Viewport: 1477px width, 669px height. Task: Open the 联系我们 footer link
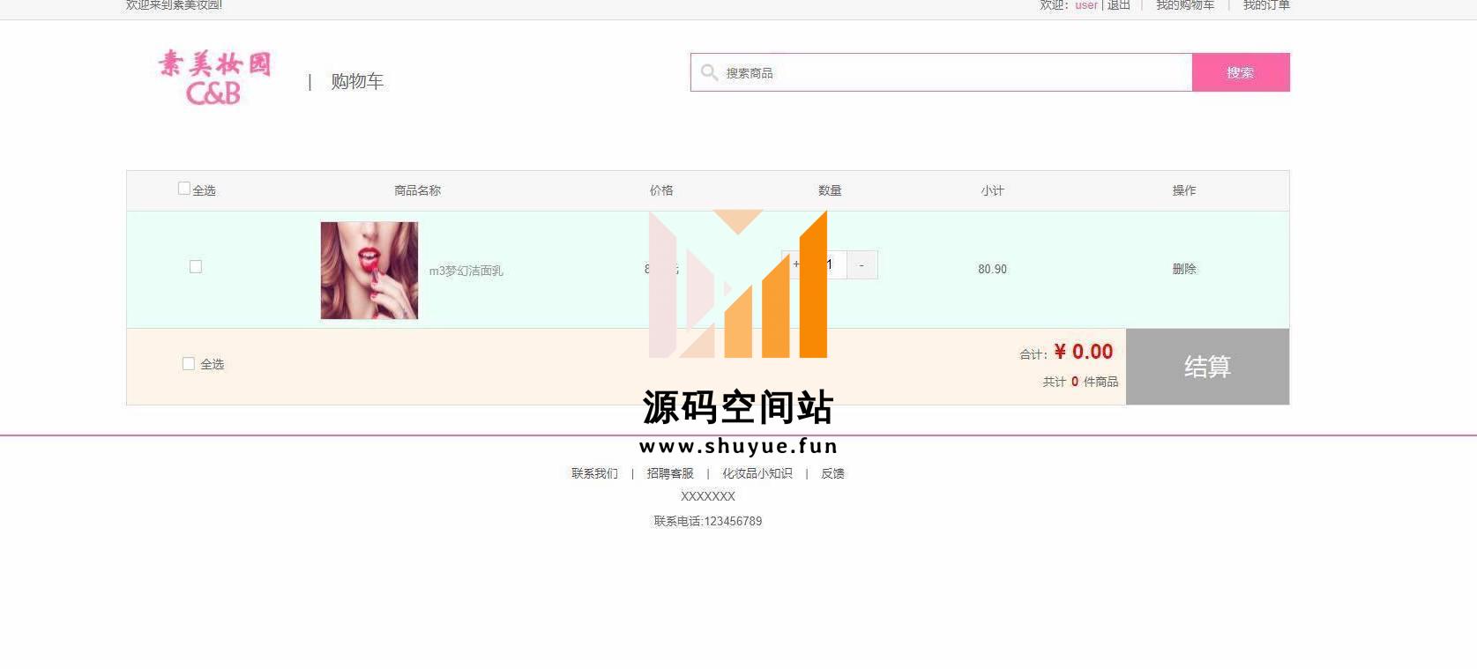(x=594, y=473)
